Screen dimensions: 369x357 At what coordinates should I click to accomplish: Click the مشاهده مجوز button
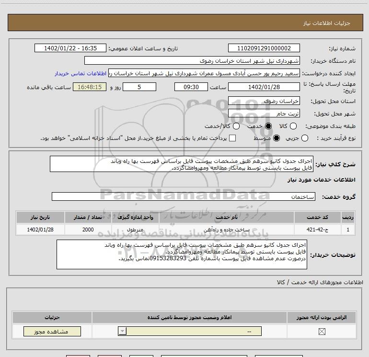[x=52, y=331]
